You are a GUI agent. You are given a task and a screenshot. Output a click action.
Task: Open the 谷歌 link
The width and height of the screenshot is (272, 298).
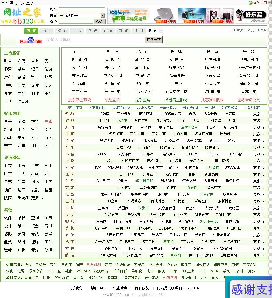(x=249, y=51)
